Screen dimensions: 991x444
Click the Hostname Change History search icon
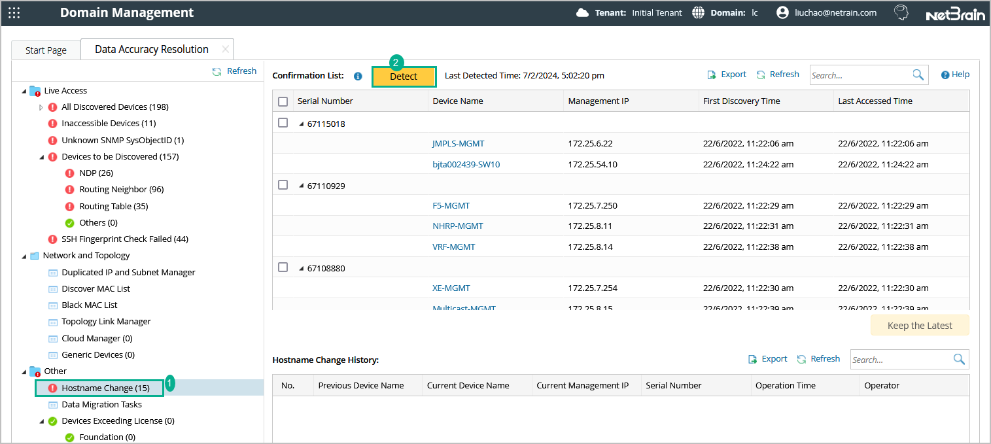pyautogui.click(x=959, y=359)
